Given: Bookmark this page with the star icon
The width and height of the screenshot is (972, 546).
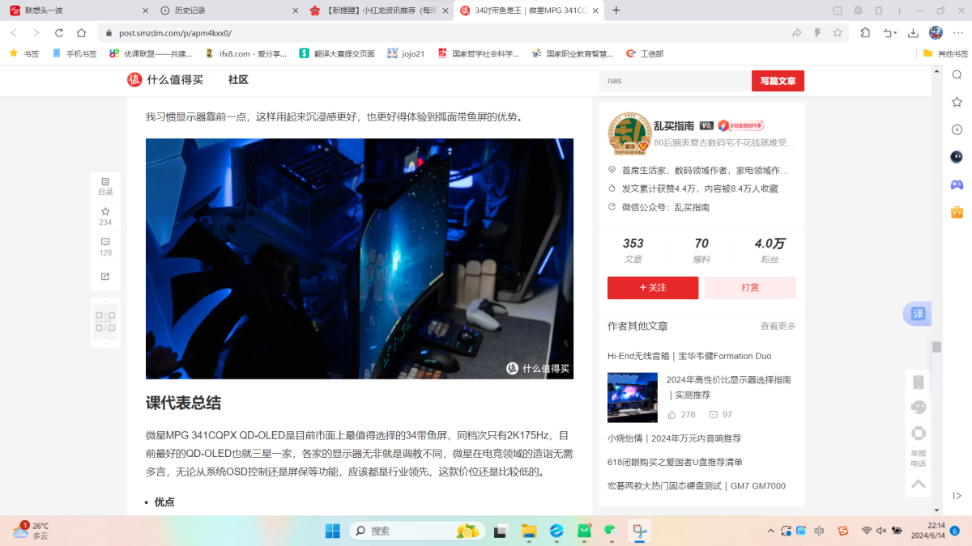Looking at the screenshot, I should point(838,33).
